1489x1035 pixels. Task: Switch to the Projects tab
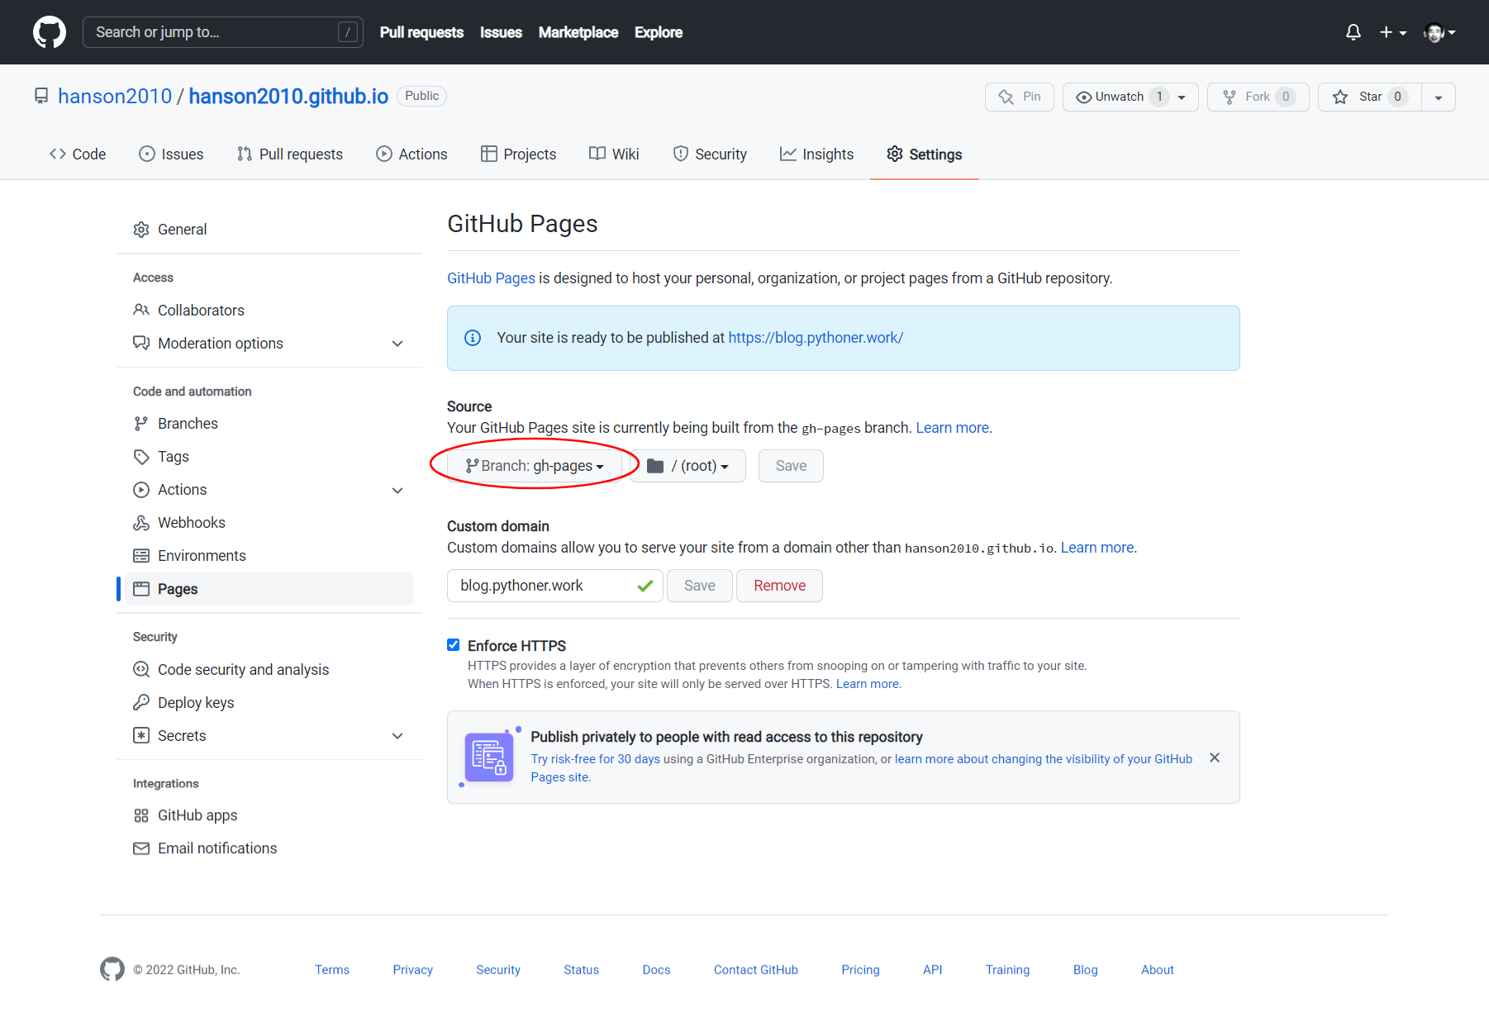pyautogui.click(x=518, y=154)
